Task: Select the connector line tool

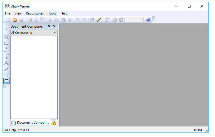Action: [6, 53]
